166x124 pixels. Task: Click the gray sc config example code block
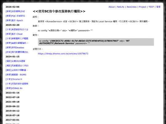96,42
